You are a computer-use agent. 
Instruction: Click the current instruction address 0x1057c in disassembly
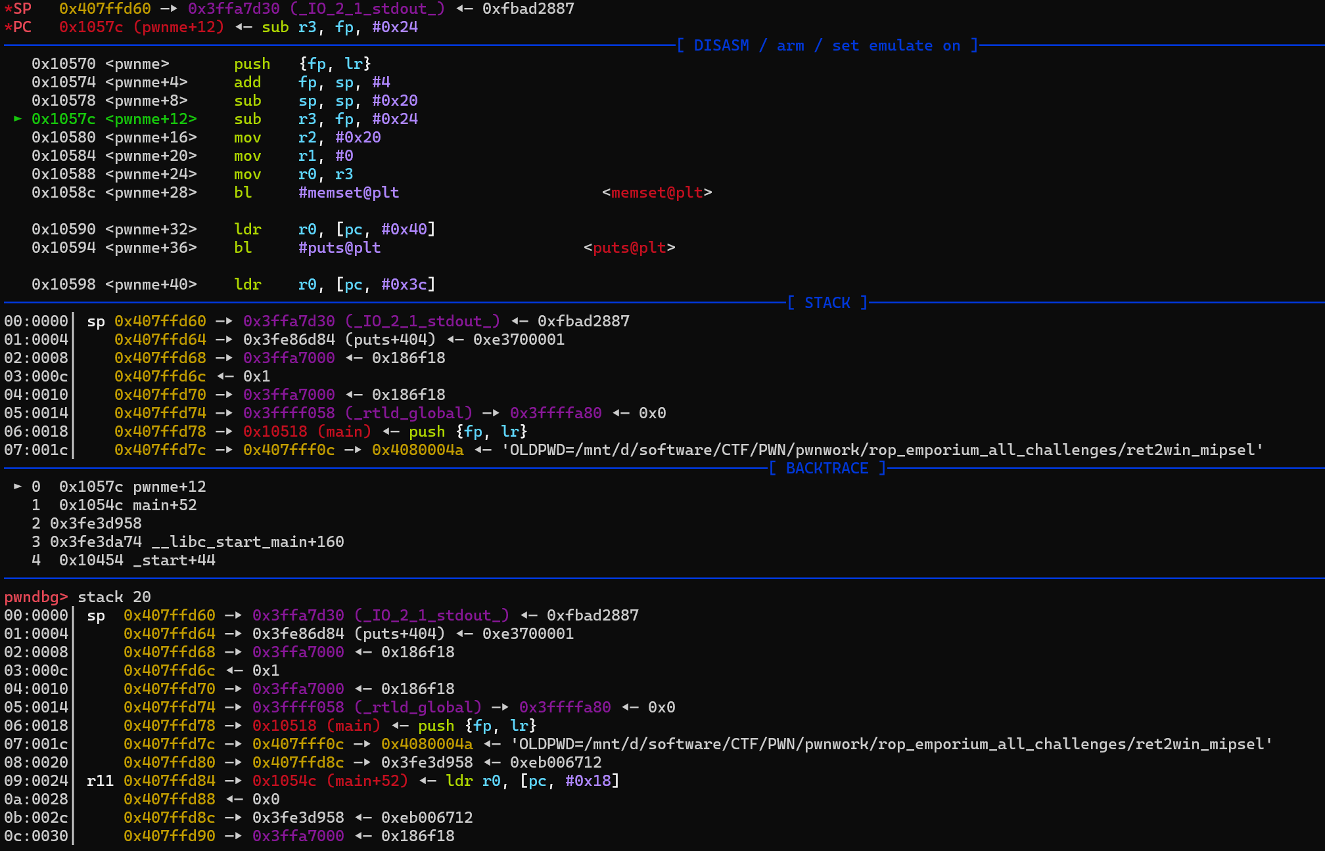(x=64, y=119)
